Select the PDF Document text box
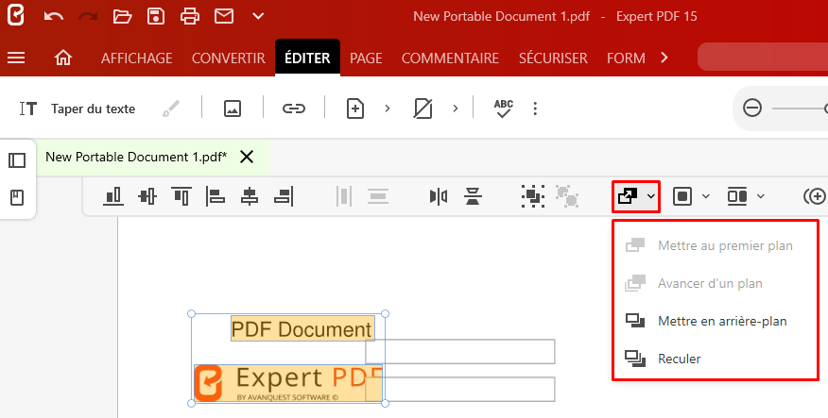Screen dimensions: 828x418 point(302,329)
